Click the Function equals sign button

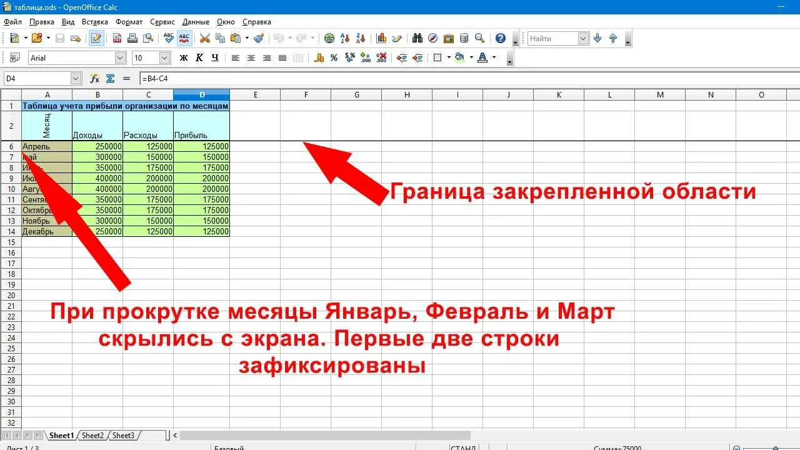(126, 78)
